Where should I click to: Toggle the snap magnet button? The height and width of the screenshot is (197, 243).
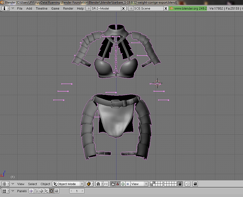(187, 184)
